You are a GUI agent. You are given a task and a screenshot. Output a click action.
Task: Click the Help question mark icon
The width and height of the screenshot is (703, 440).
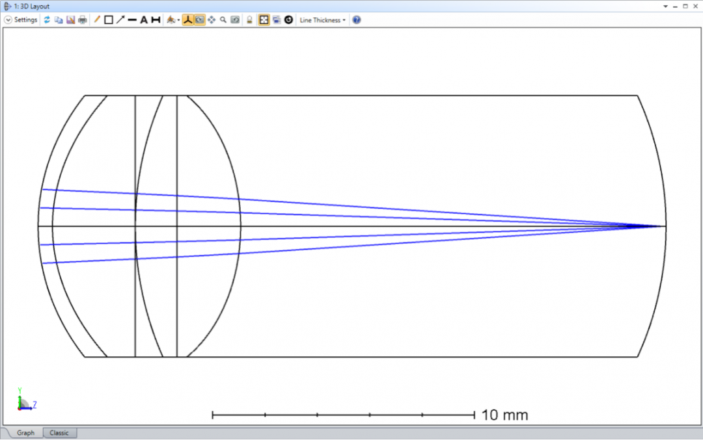[x=355, y=19]
